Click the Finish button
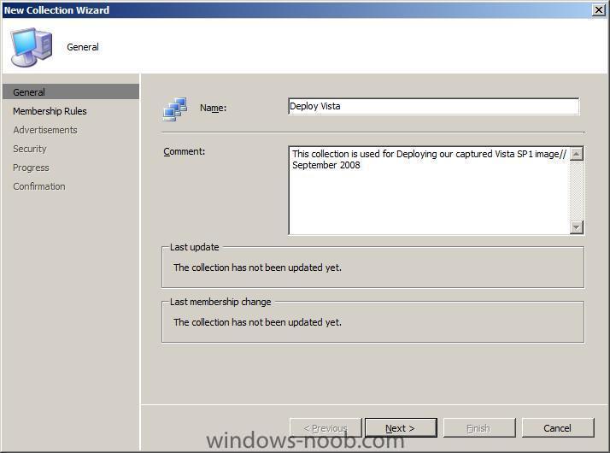 click(x=479, y=428)
